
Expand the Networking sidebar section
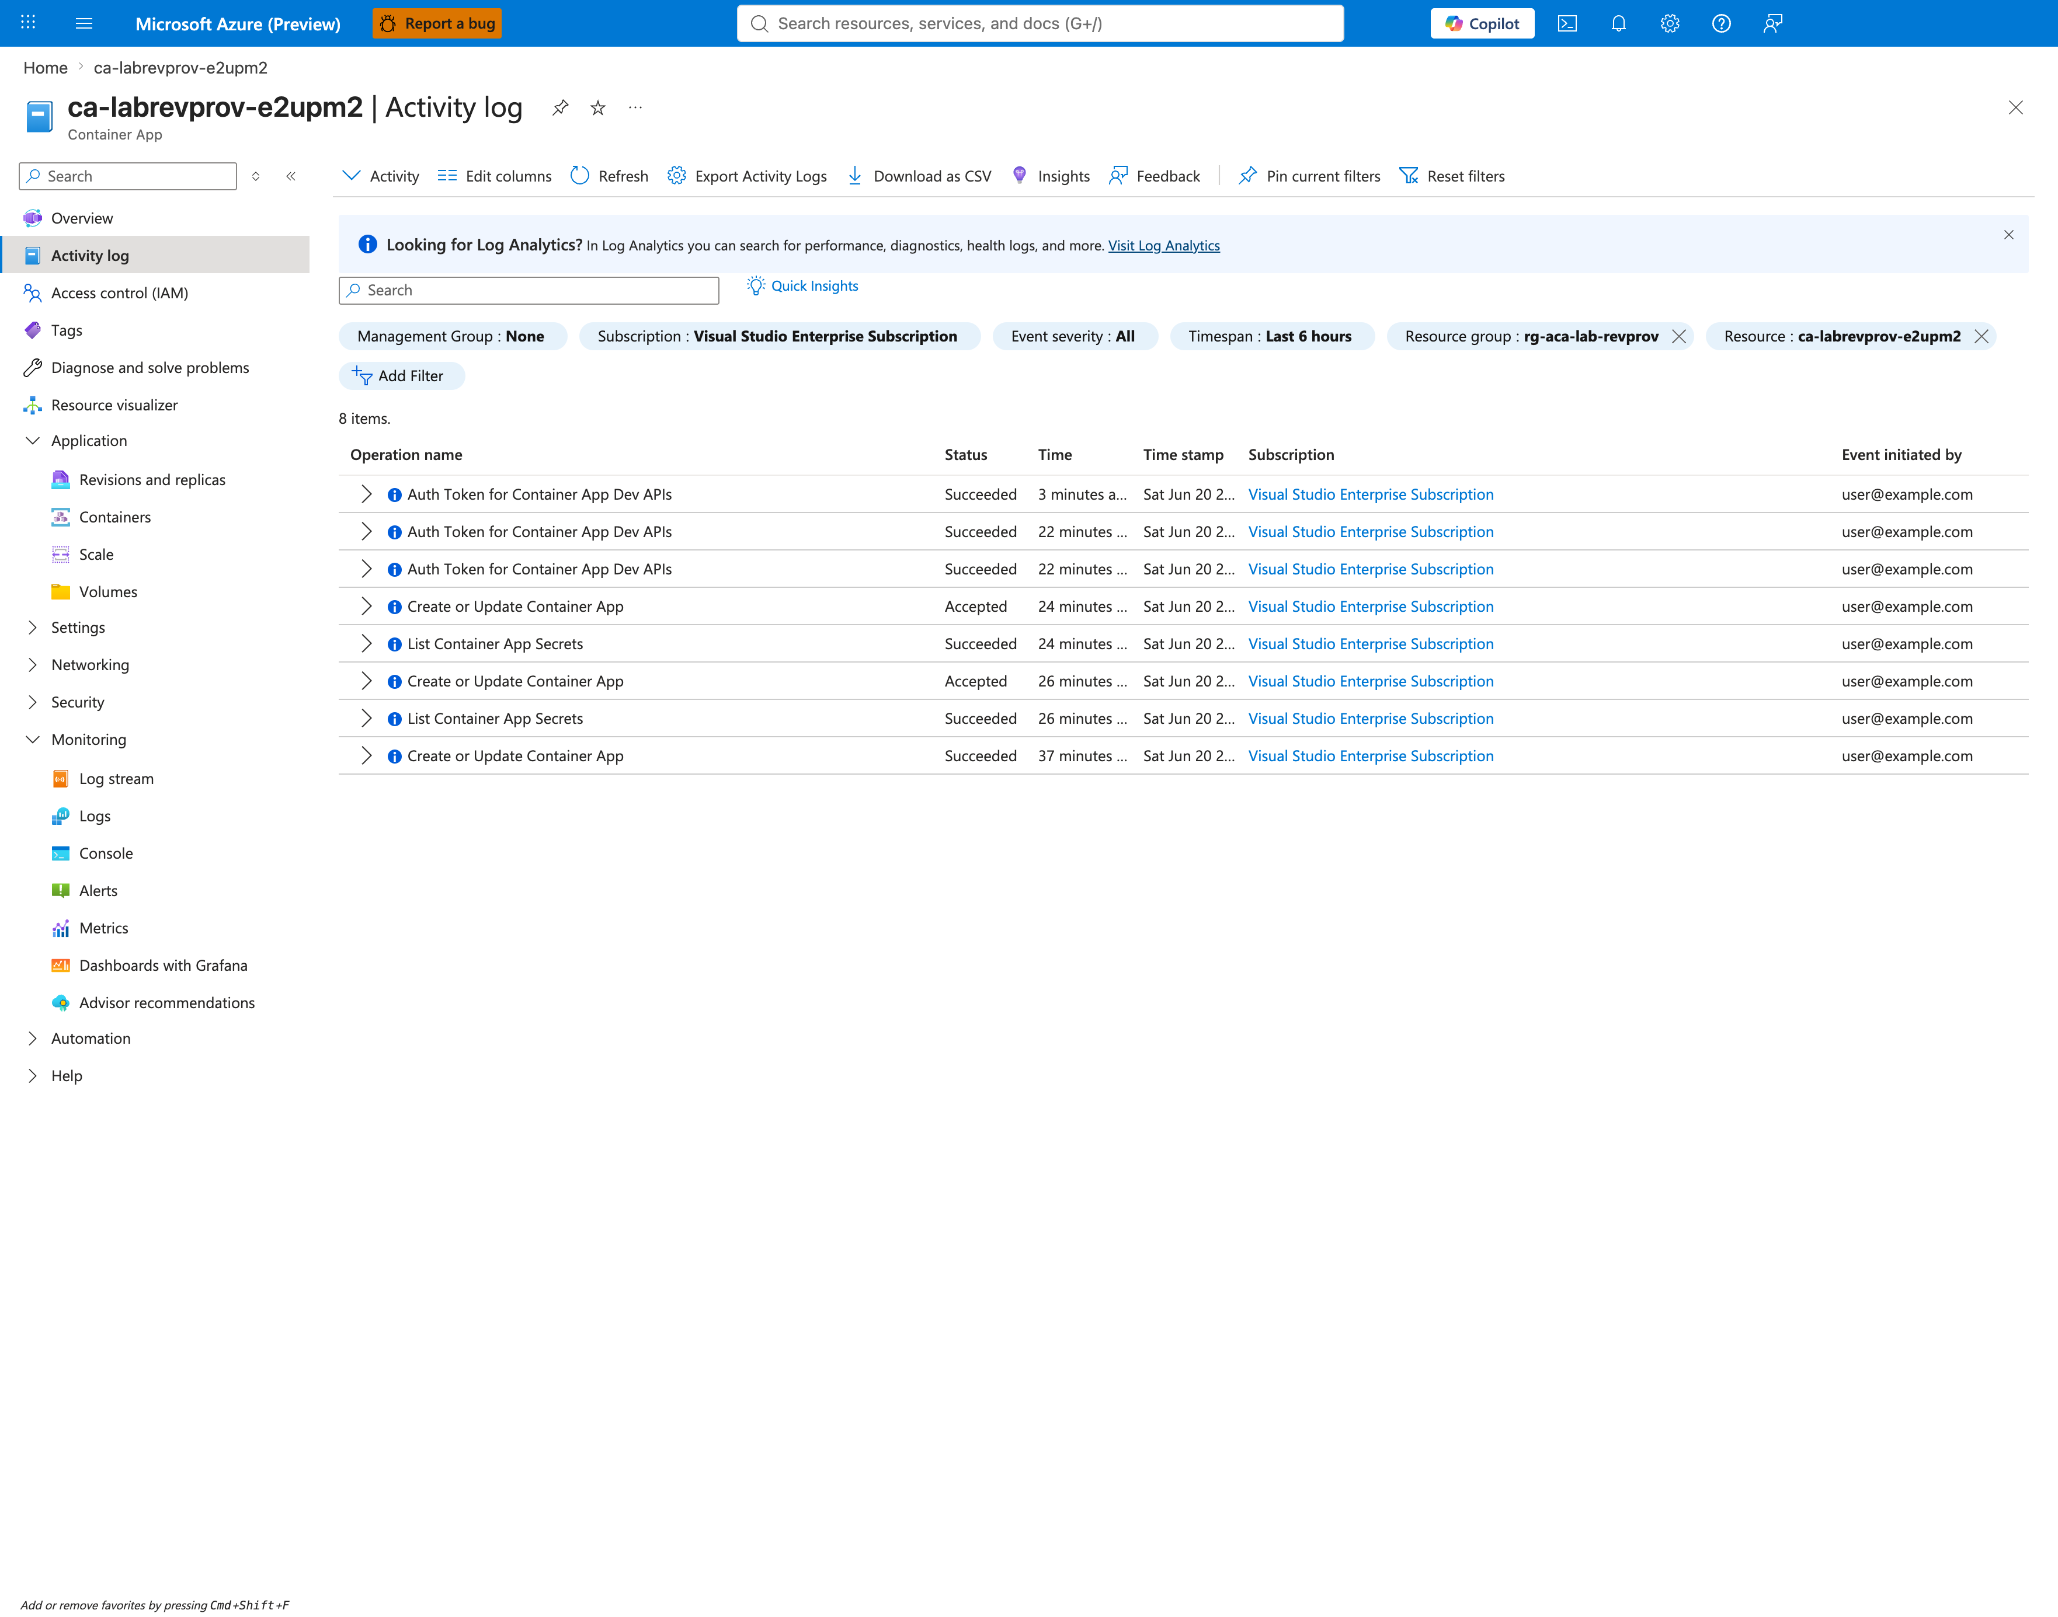32,664
